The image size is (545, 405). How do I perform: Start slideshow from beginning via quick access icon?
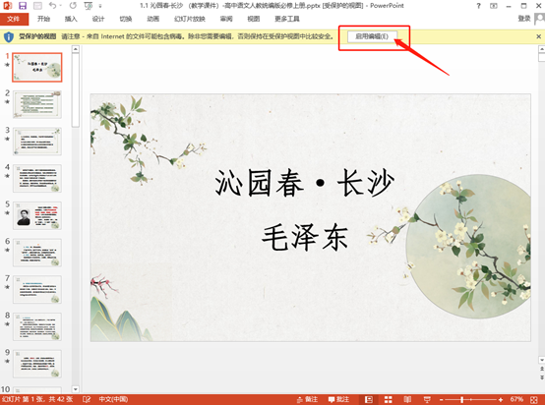click(x=89, y=6)
